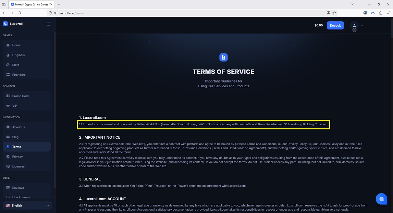Click the Terms document icon in sidebar

tap(8, 147)
